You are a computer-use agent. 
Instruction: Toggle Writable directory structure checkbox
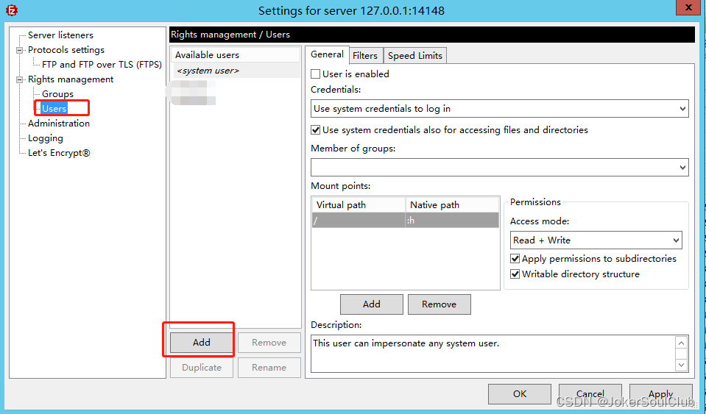515,274
